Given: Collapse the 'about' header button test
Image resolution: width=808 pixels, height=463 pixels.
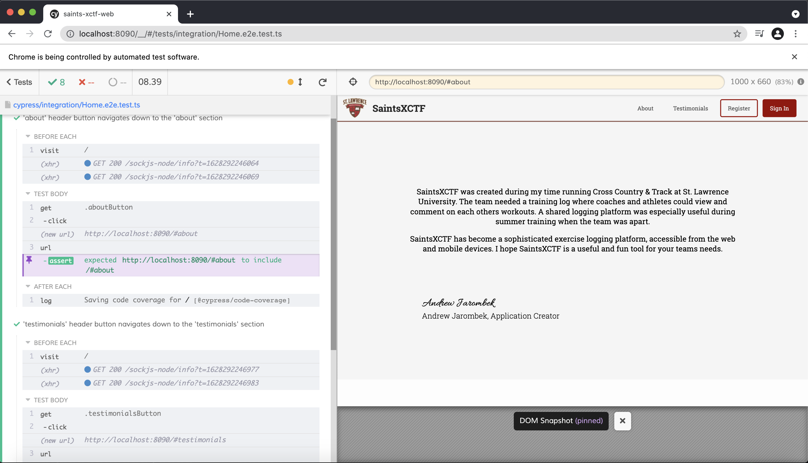Looking at the screenshot, I should tap(123, 118).
